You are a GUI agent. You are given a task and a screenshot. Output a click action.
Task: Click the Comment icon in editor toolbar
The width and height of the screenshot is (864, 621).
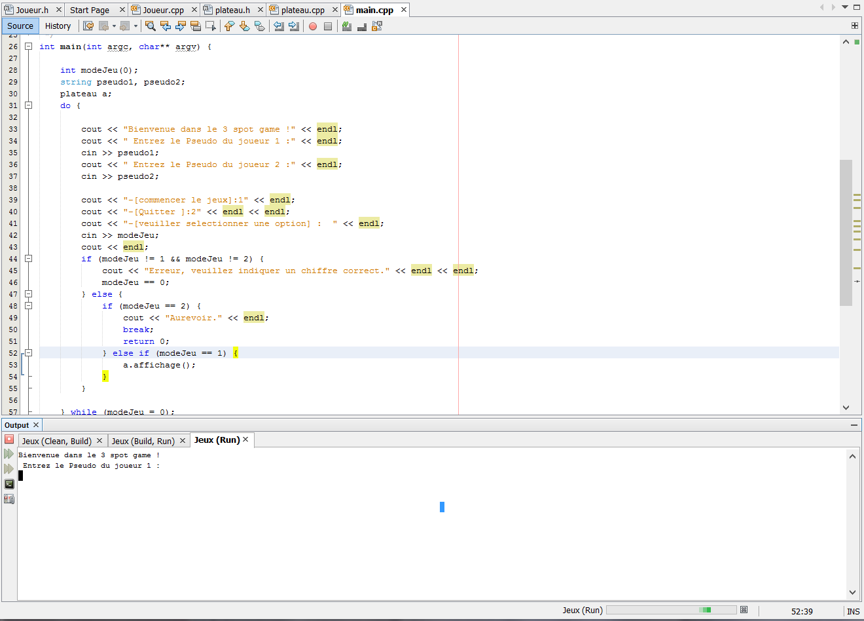point(347,26)
